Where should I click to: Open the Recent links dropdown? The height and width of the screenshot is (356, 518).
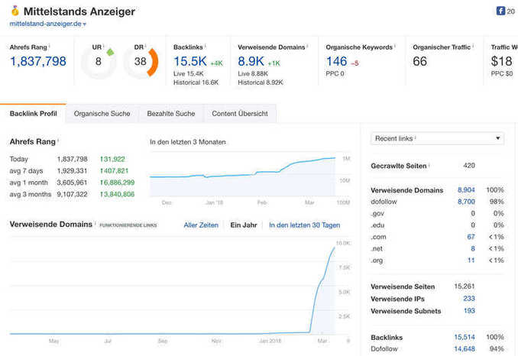(x=437, y=138)
